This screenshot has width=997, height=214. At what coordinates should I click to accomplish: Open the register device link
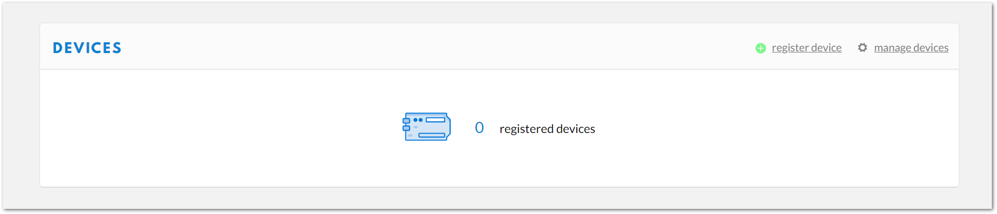[806, 48]
